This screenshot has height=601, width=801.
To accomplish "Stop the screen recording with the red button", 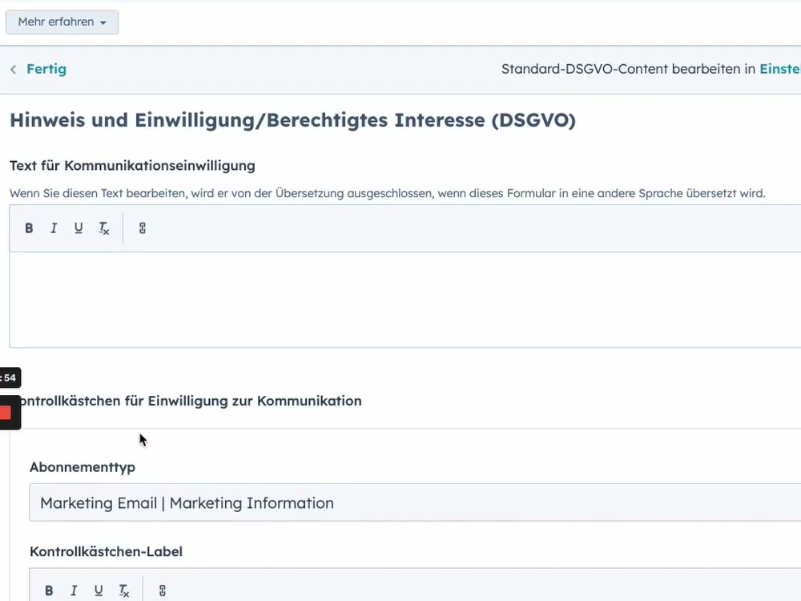I will (x=6, y=412).
